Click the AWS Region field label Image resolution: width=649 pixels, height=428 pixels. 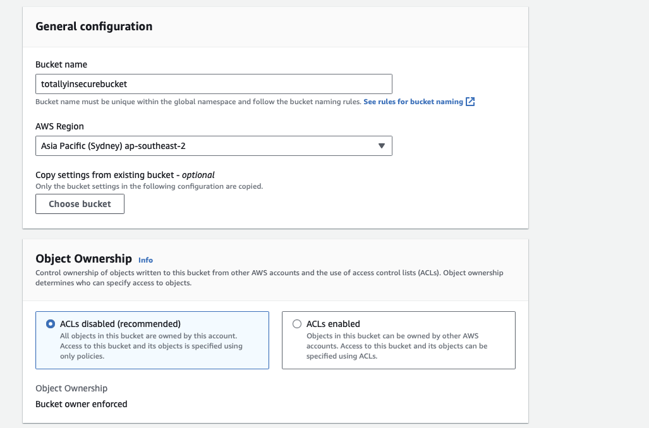click(x=59, y=126)
